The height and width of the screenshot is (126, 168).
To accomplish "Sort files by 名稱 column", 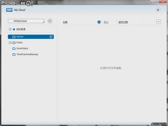I will point(65,22).
